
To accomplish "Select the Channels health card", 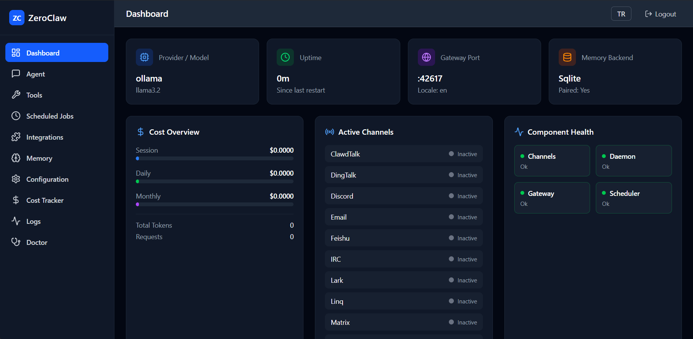I will [x=552, y=161].
